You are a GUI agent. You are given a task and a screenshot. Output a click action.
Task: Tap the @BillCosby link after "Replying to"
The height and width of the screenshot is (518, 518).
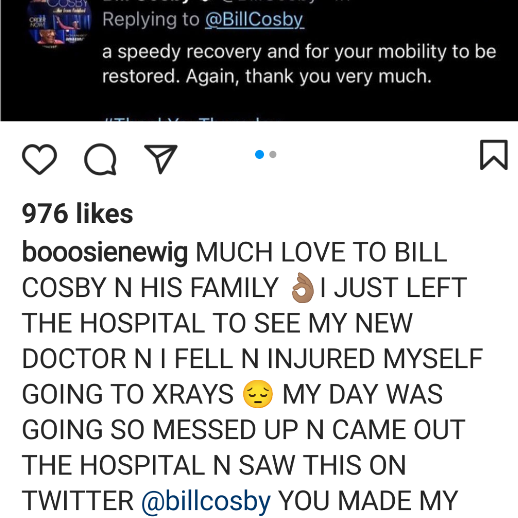pyautogui.click(x=254, y=19)
